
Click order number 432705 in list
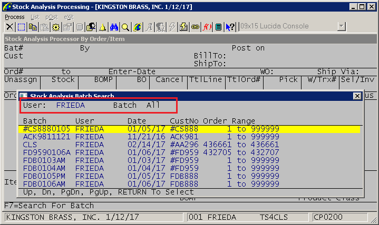217,152
